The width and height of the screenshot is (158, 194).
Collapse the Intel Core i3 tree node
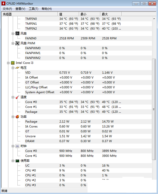click(x=8, y=63)
